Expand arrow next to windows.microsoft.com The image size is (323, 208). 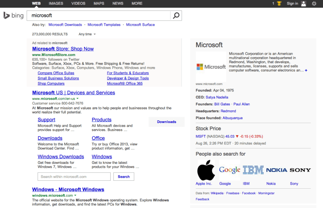click(x=75, y=196)
